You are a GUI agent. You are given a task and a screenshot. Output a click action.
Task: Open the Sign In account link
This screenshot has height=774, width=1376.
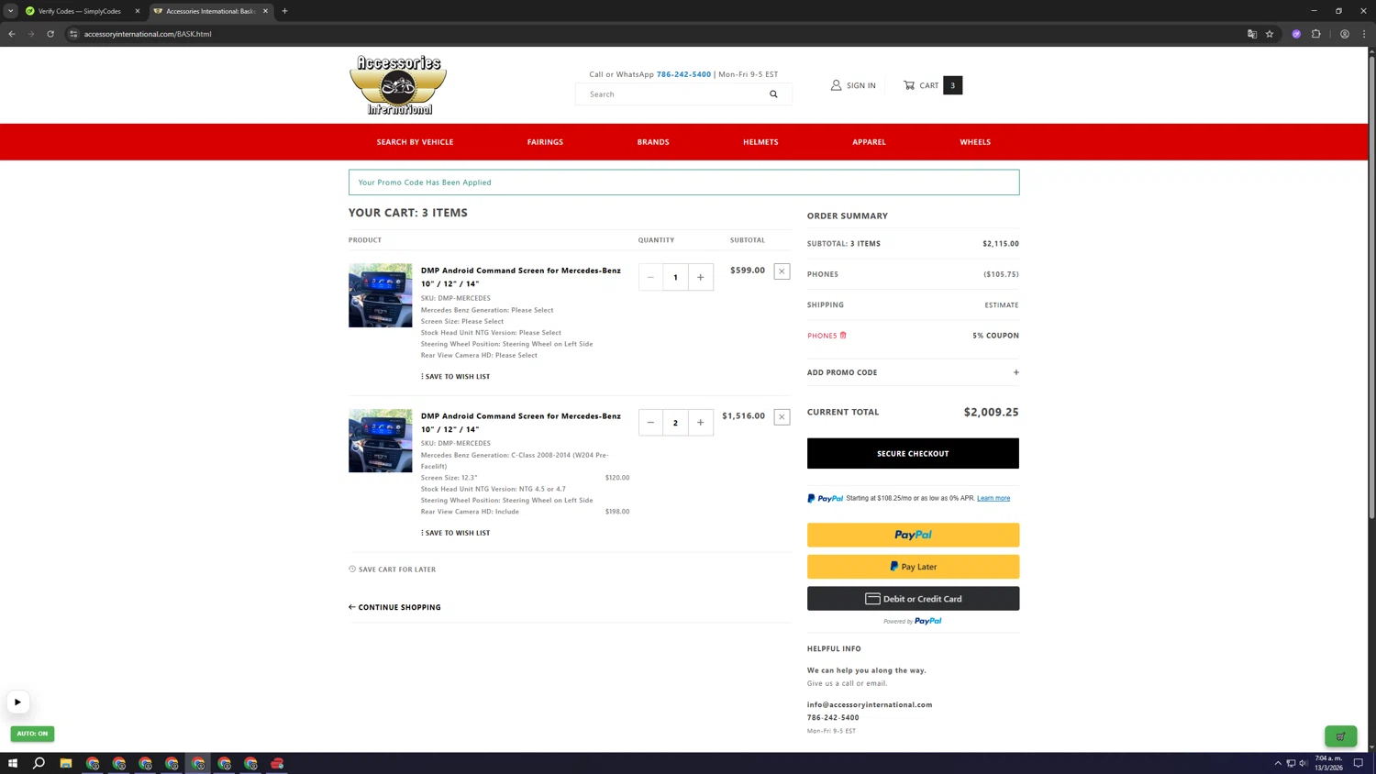point(853,85)
